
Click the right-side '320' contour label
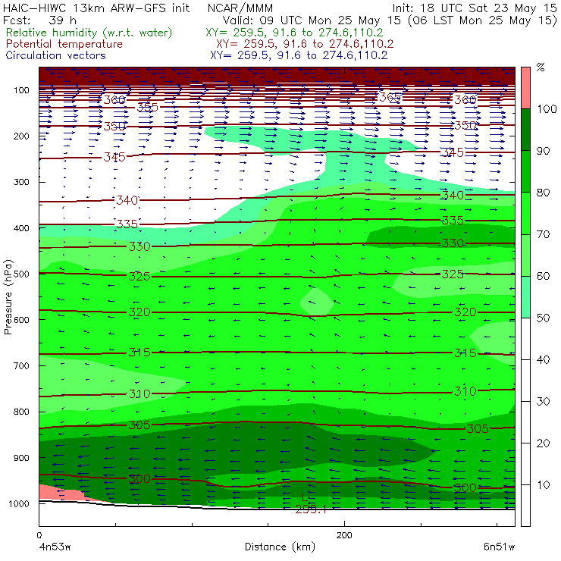click(465, 312)
